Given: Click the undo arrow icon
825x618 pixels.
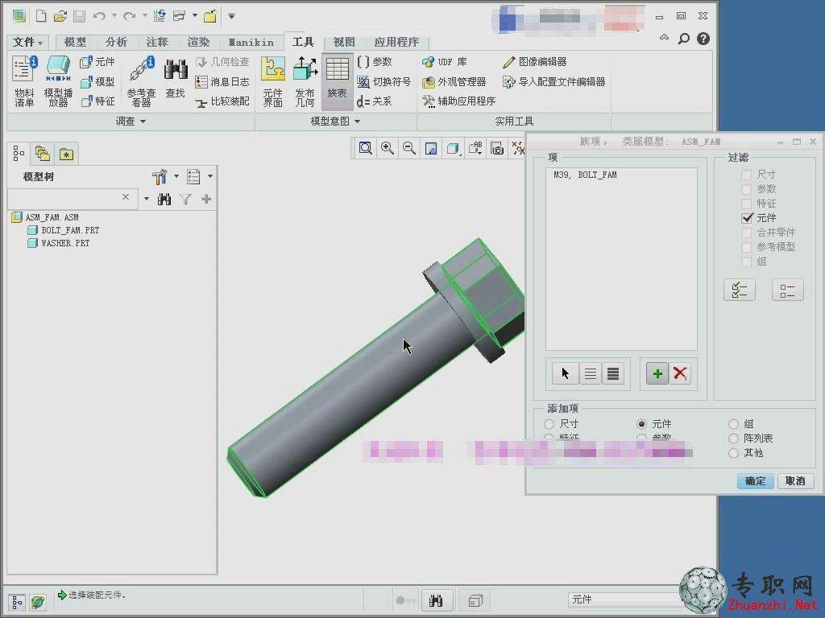Looking at the screenshot, I should tap(99, 16).
